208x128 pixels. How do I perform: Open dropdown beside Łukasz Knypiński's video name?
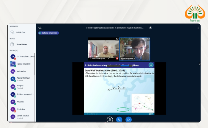click(x=135, y=58)
